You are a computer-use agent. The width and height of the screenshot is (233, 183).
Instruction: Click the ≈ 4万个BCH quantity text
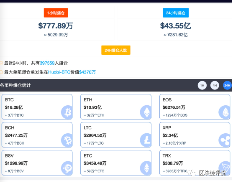[x=15, y=143]
